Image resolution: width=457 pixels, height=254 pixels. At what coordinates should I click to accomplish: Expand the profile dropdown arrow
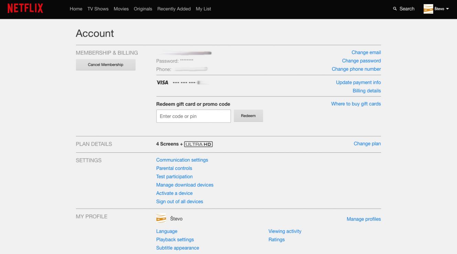pos(447,9)
